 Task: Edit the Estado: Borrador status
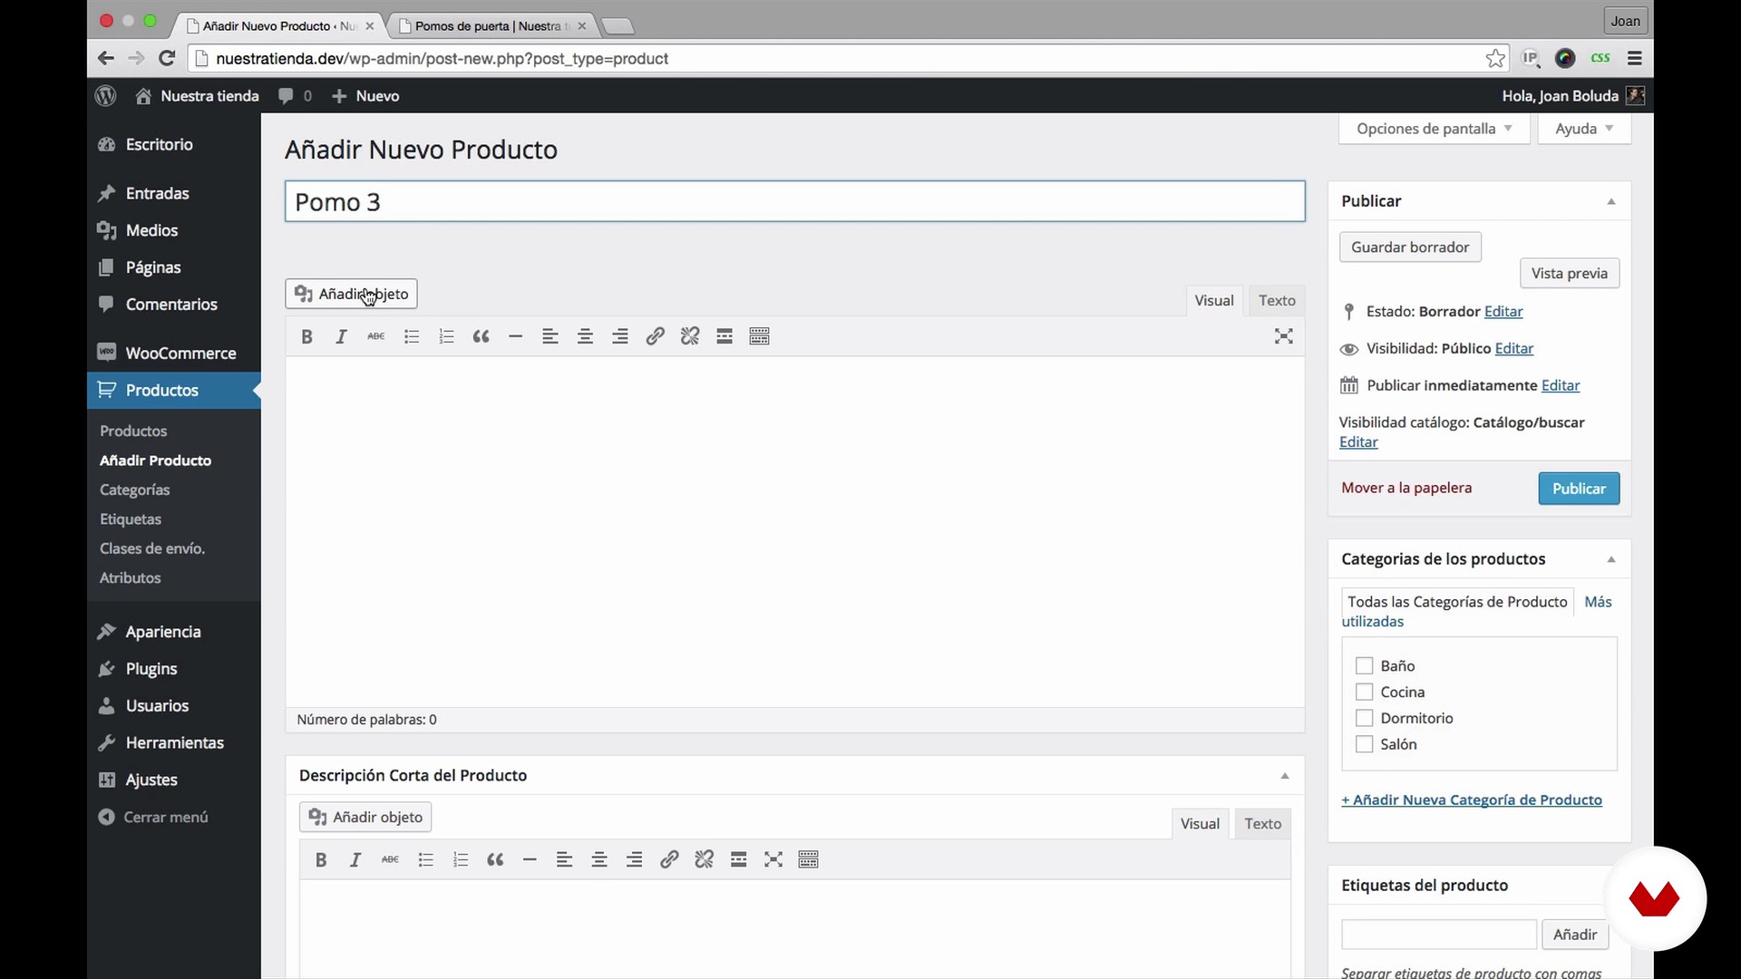click(1503, 311)
